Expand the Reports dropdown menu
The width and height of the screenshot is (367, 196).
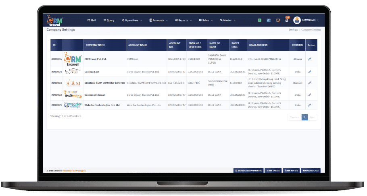point(183,20)
